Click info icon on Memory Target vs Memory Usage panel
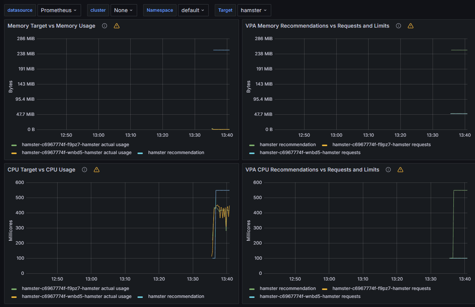Screen dimensions: 475x307 pyautogui.click(x=105, y=26)
